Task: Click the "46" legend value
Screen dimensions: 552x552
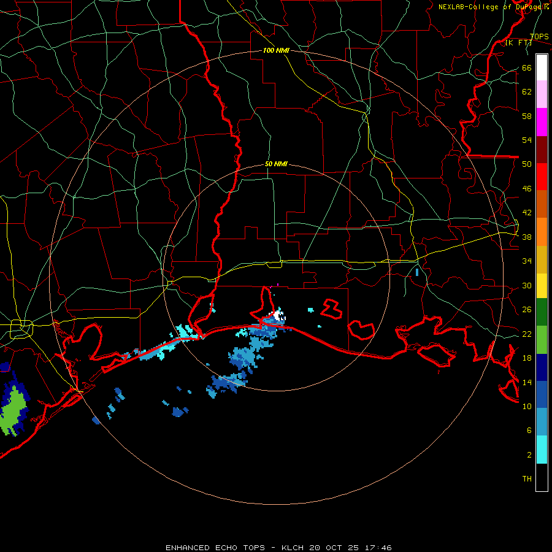Action: pos(527,188)
